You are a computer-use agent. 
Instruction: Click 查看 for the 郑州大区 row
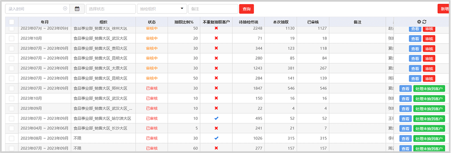tap(405, 89)
